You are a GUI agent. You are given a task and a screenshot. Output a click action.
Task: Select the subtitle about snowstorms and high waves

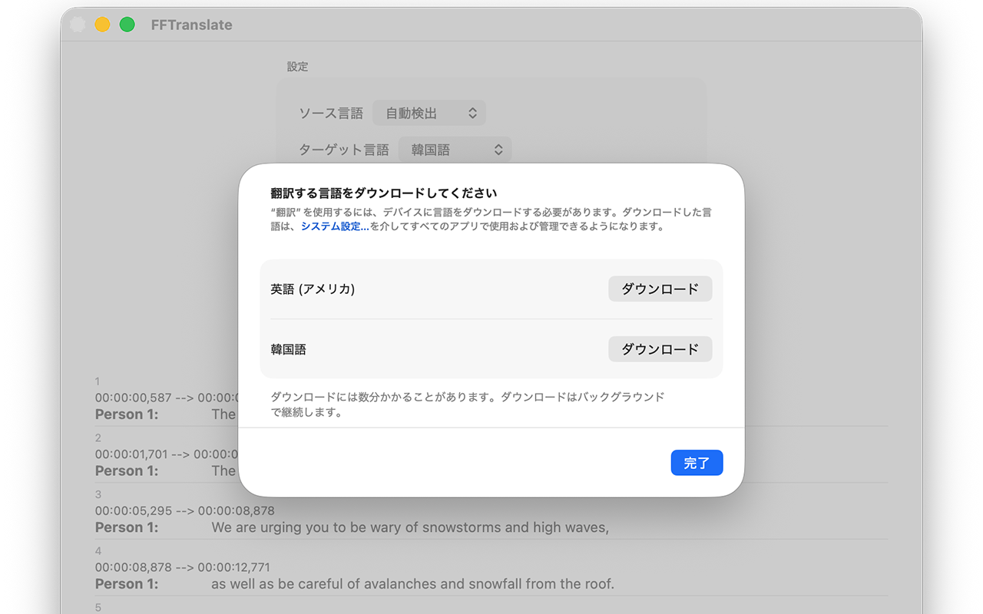[409, 527]
